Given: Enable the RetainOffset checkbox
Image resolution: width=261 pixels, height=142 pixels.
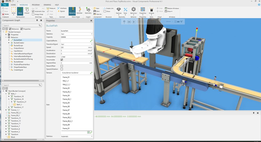Looking at the screenshot, I should pos(62,66).
